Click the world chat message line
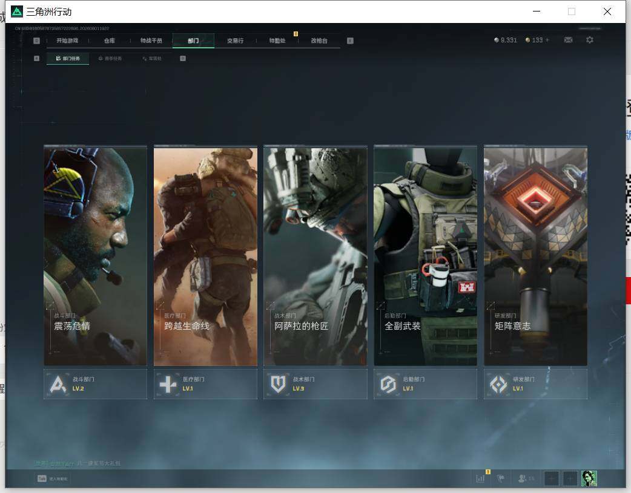This screenshot has height=493, width=631. (78, 463)
